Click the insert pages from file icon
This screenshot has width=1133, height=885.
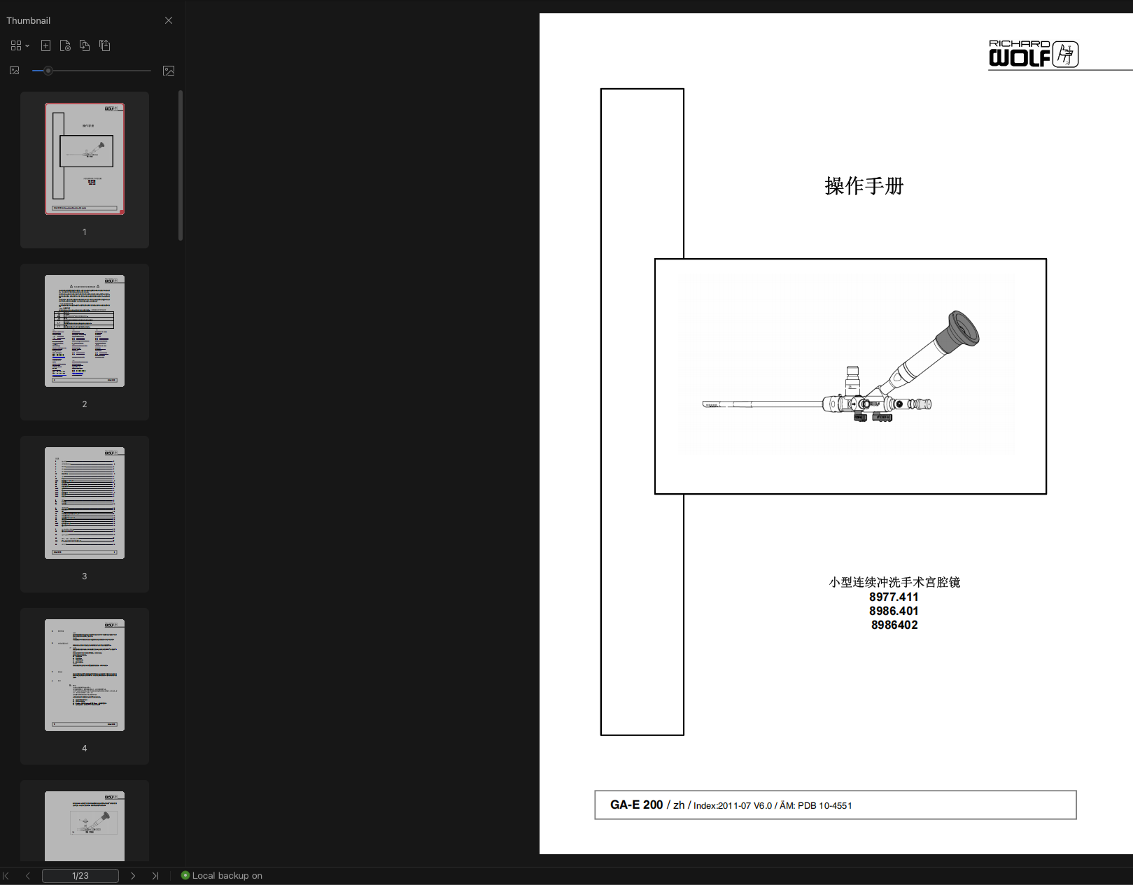tap(65, 45)
